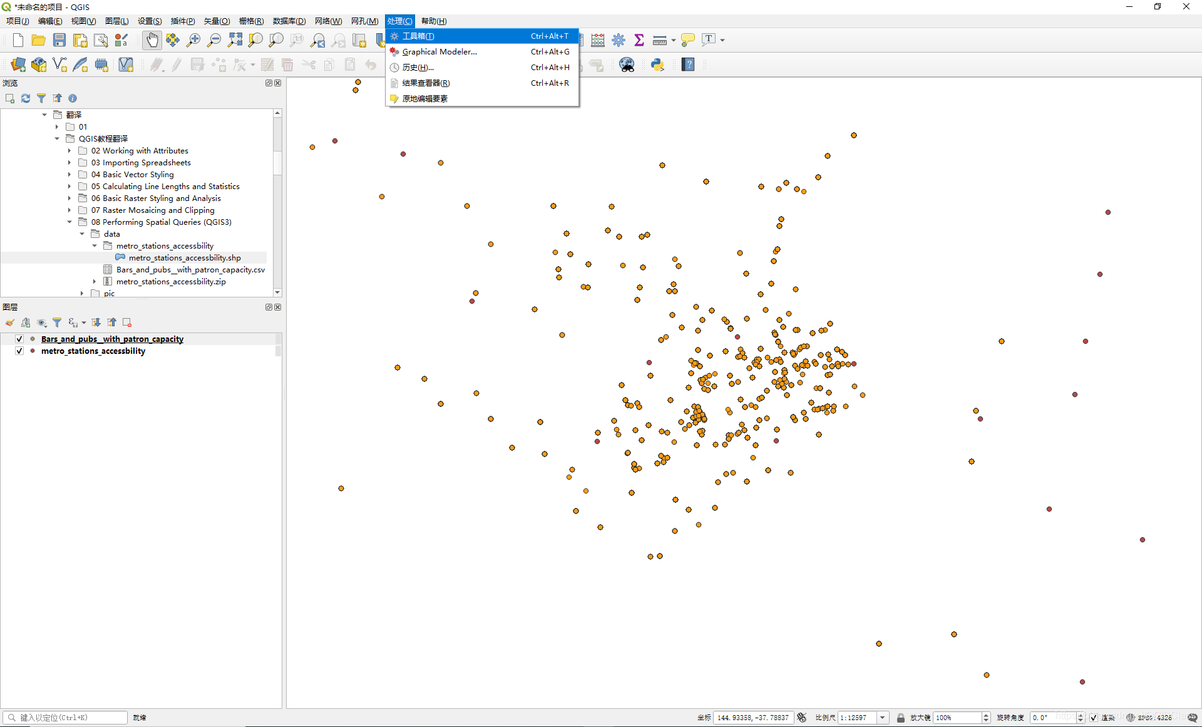Image resolution: width=1202 pixels, height=727 pixels.
Task: Click Zoom Full extent icon
Action: pyautogui.click(x=235, y=40)
